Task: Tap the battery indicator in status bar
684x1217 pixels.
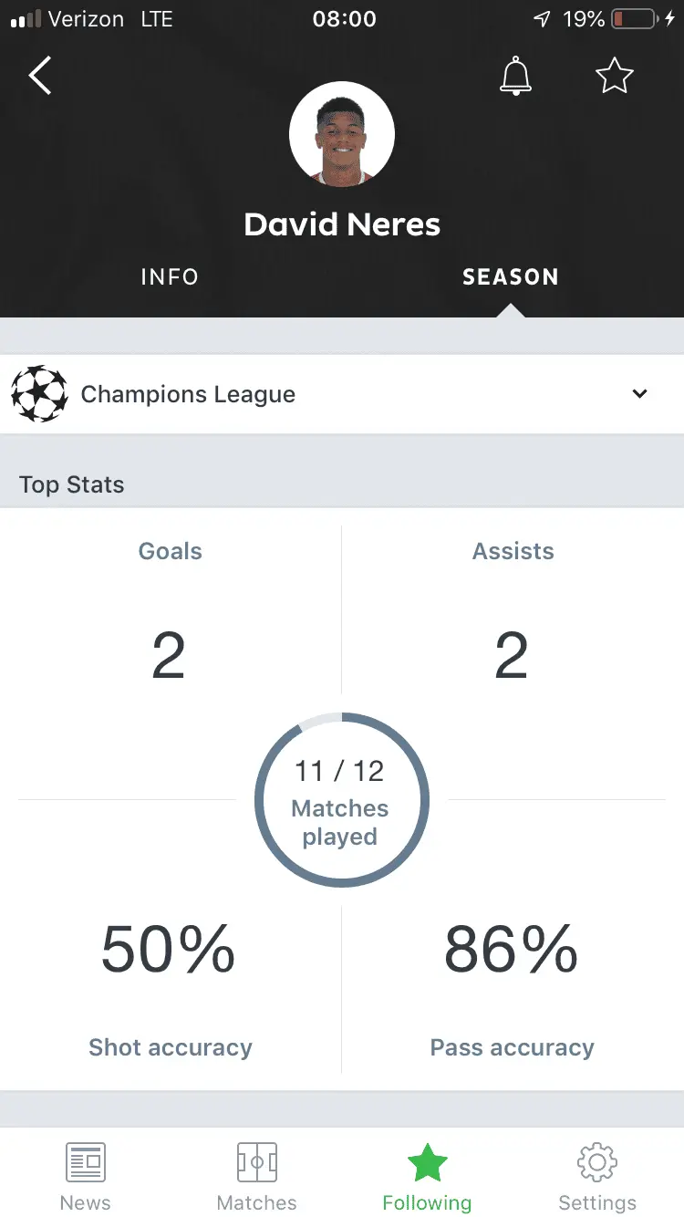Action: click(x=635, y=19)
